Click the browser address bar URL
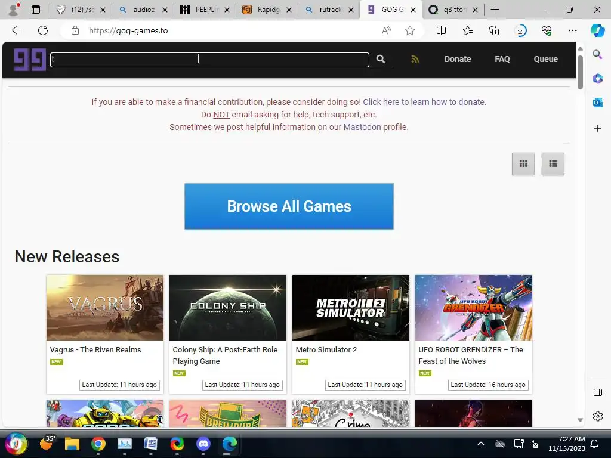 tap(128, 30)
